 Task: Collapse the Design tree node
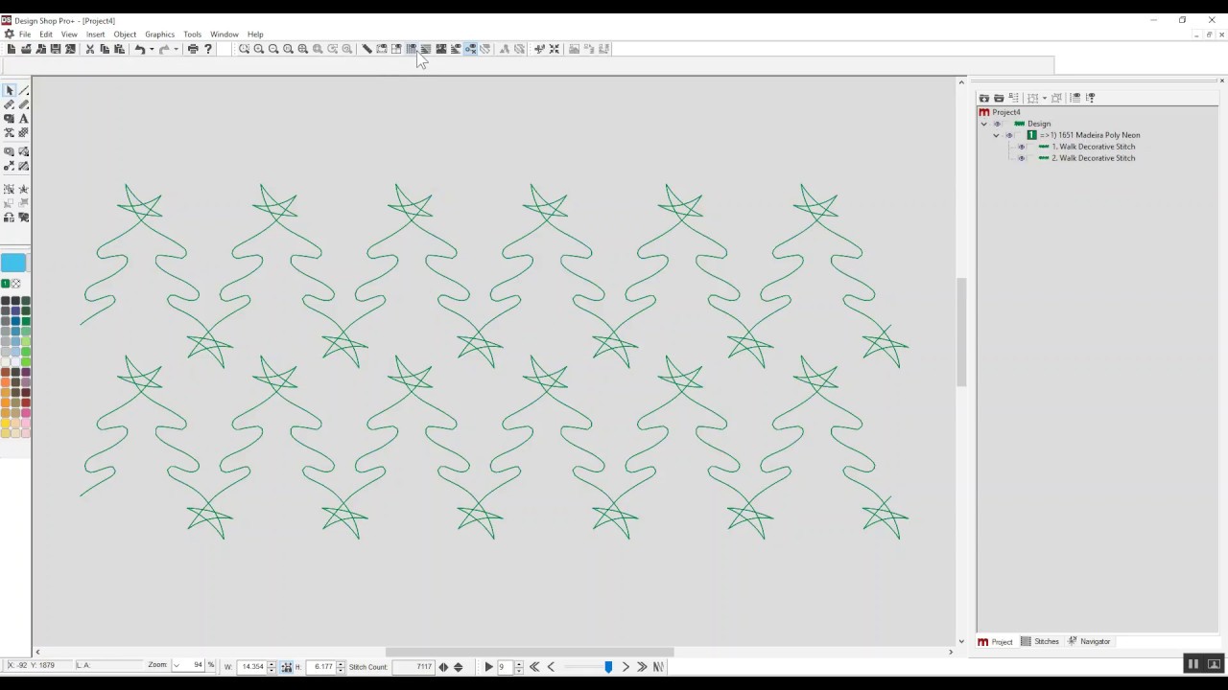983,124
